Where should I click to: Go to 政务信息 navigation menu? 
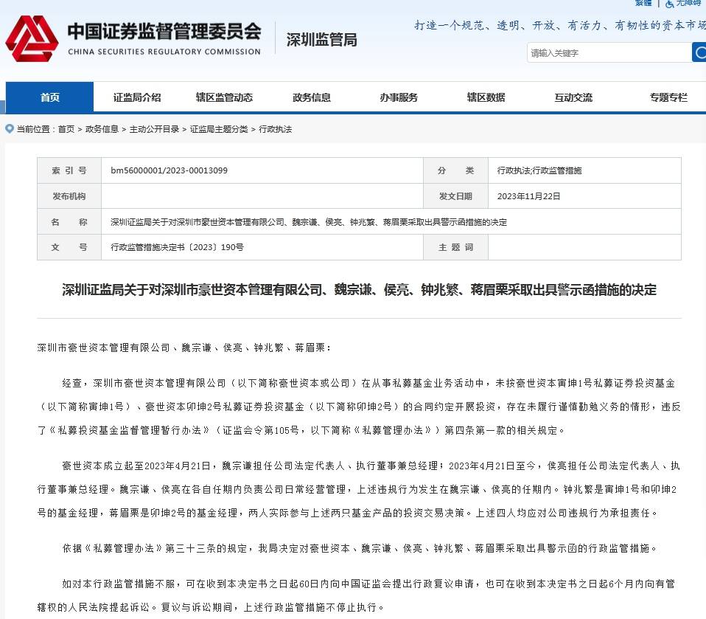pyautogui.click(x=312, y=97)
